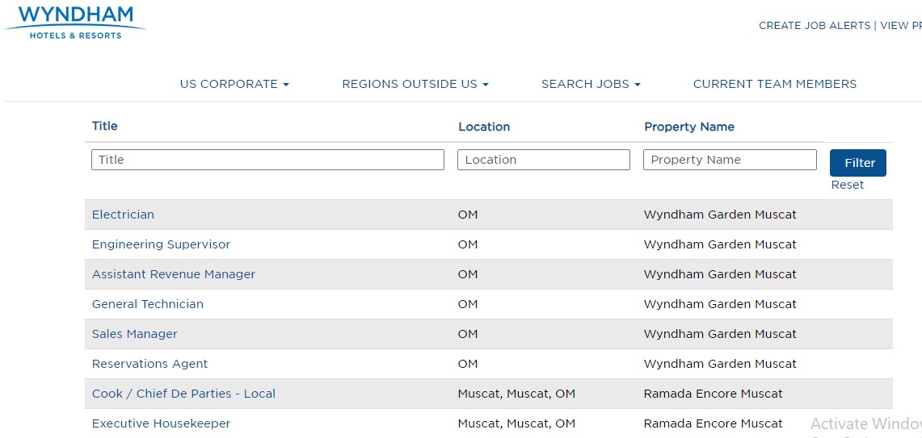Click the blue Filter button
This screenshot has height=438, width=922.
click(x=858, y=163)
